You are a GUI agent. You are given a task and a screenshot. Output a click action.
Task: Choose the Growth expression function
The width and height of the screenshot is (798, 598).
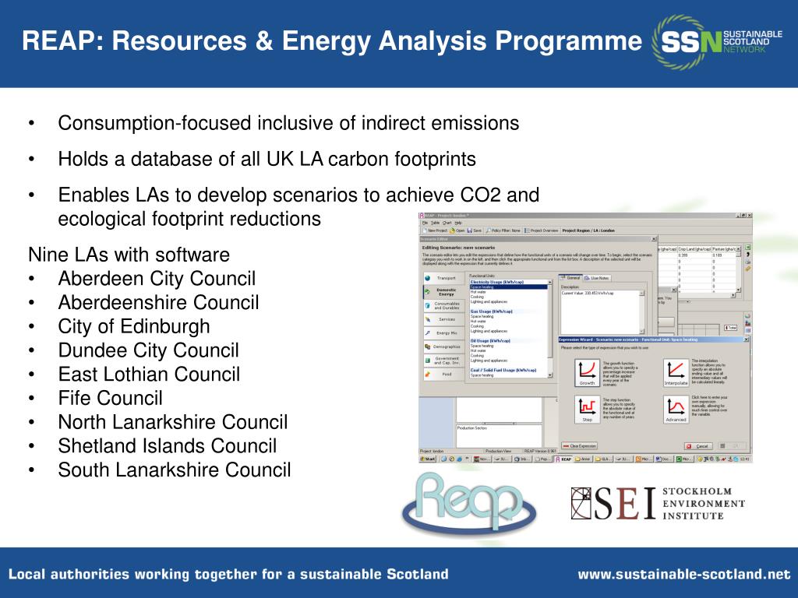click(587, 373)
